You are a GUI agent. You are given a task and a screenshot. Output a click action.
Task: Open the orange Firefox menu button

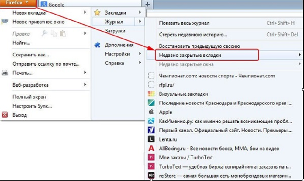tap(18, 3)
